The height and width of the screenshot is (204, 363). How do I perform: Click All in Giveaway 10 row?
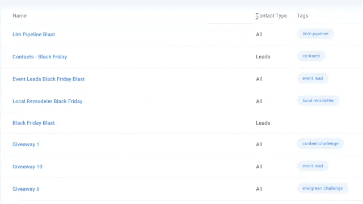(259, 167)
